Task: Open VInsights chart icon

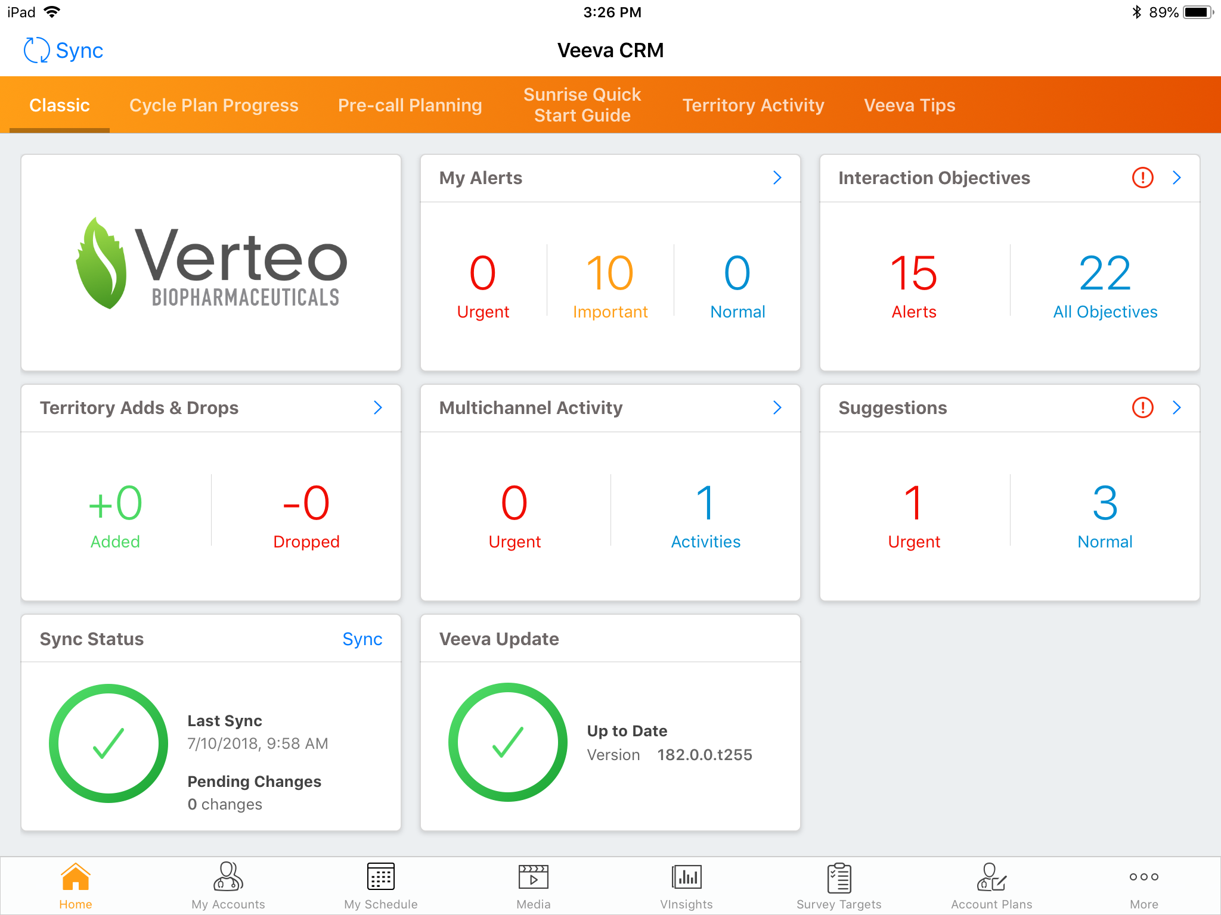Action: pos(686,877)
